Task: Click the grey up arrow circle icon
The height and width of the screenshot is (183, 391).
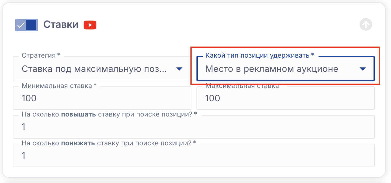Action: [366, 25]
